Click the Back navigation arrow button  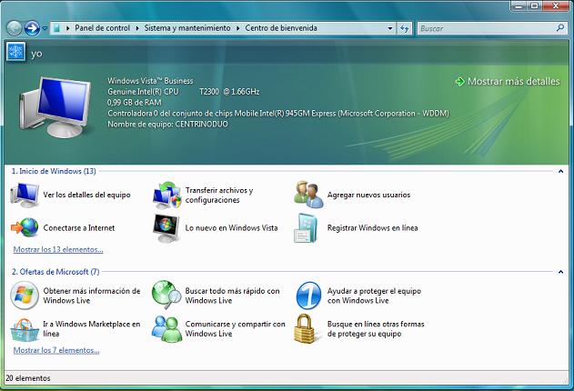(x=15, y=28)
